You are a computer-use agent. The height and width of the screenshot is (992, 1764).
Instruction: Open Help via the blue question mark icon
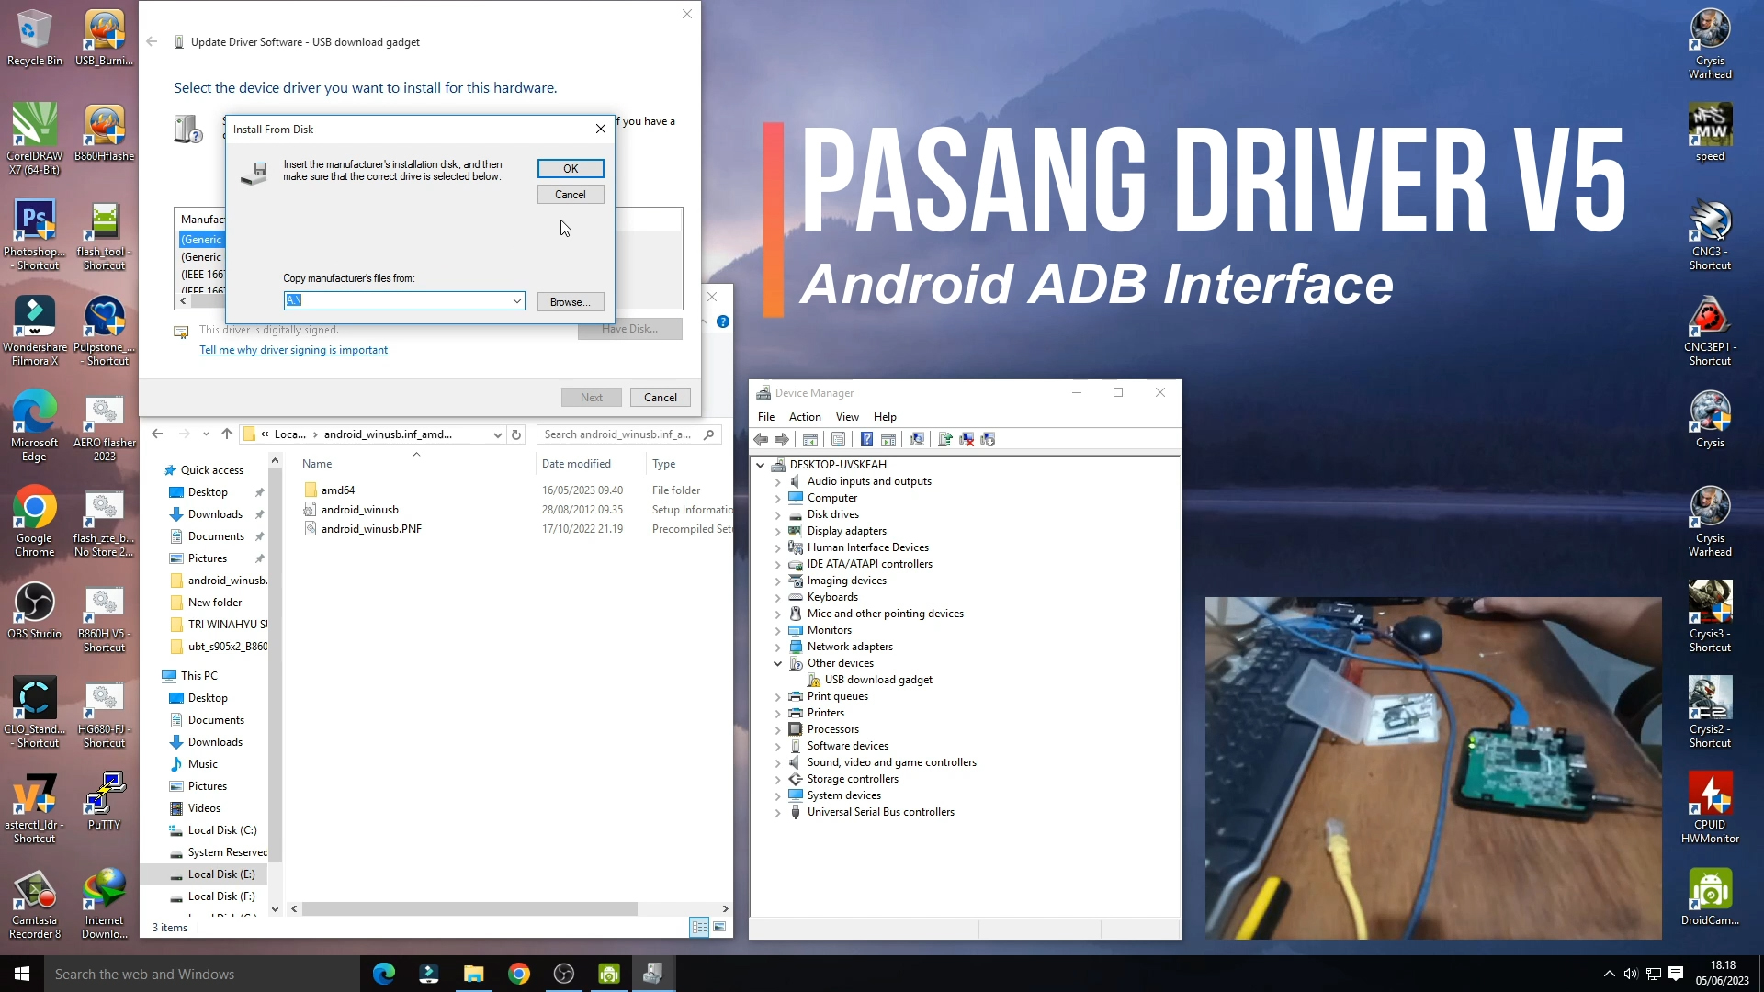(x=867, y=439)
